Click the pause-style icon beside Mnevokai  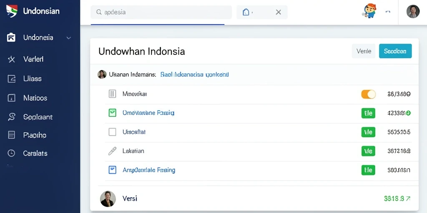tap(112, 94)
